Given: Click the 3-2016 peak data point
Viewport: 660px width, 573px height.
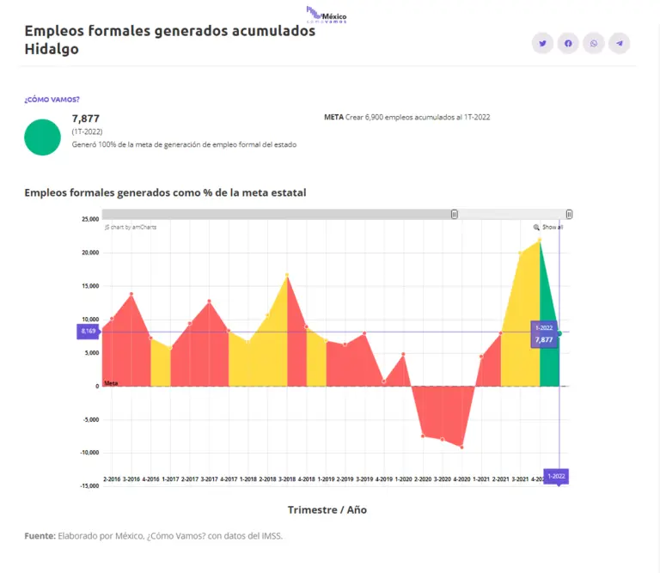Looking at the screenshot, I should click(x=131, y=295).
